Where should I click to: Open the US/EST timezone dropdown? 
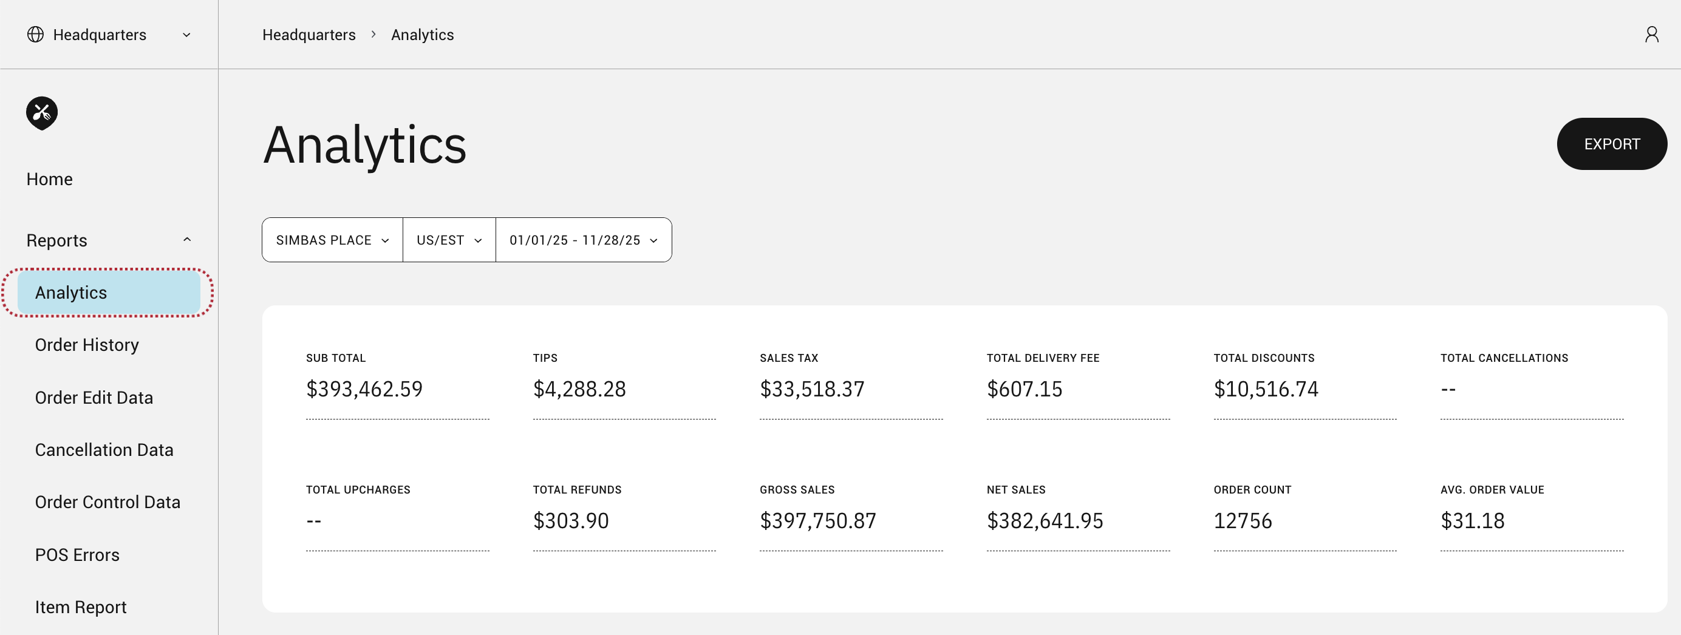click(x=449, y=240)
